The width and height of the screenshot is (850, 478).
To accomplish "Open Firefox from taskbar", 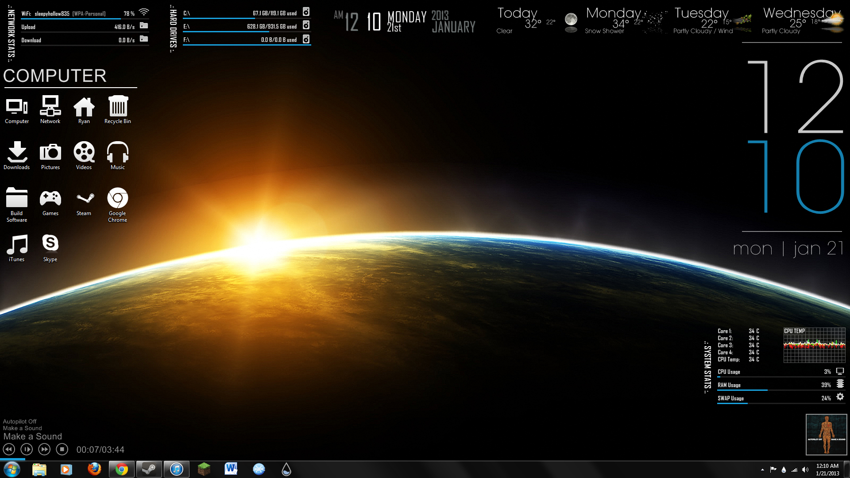I will (x=93, y=469).
